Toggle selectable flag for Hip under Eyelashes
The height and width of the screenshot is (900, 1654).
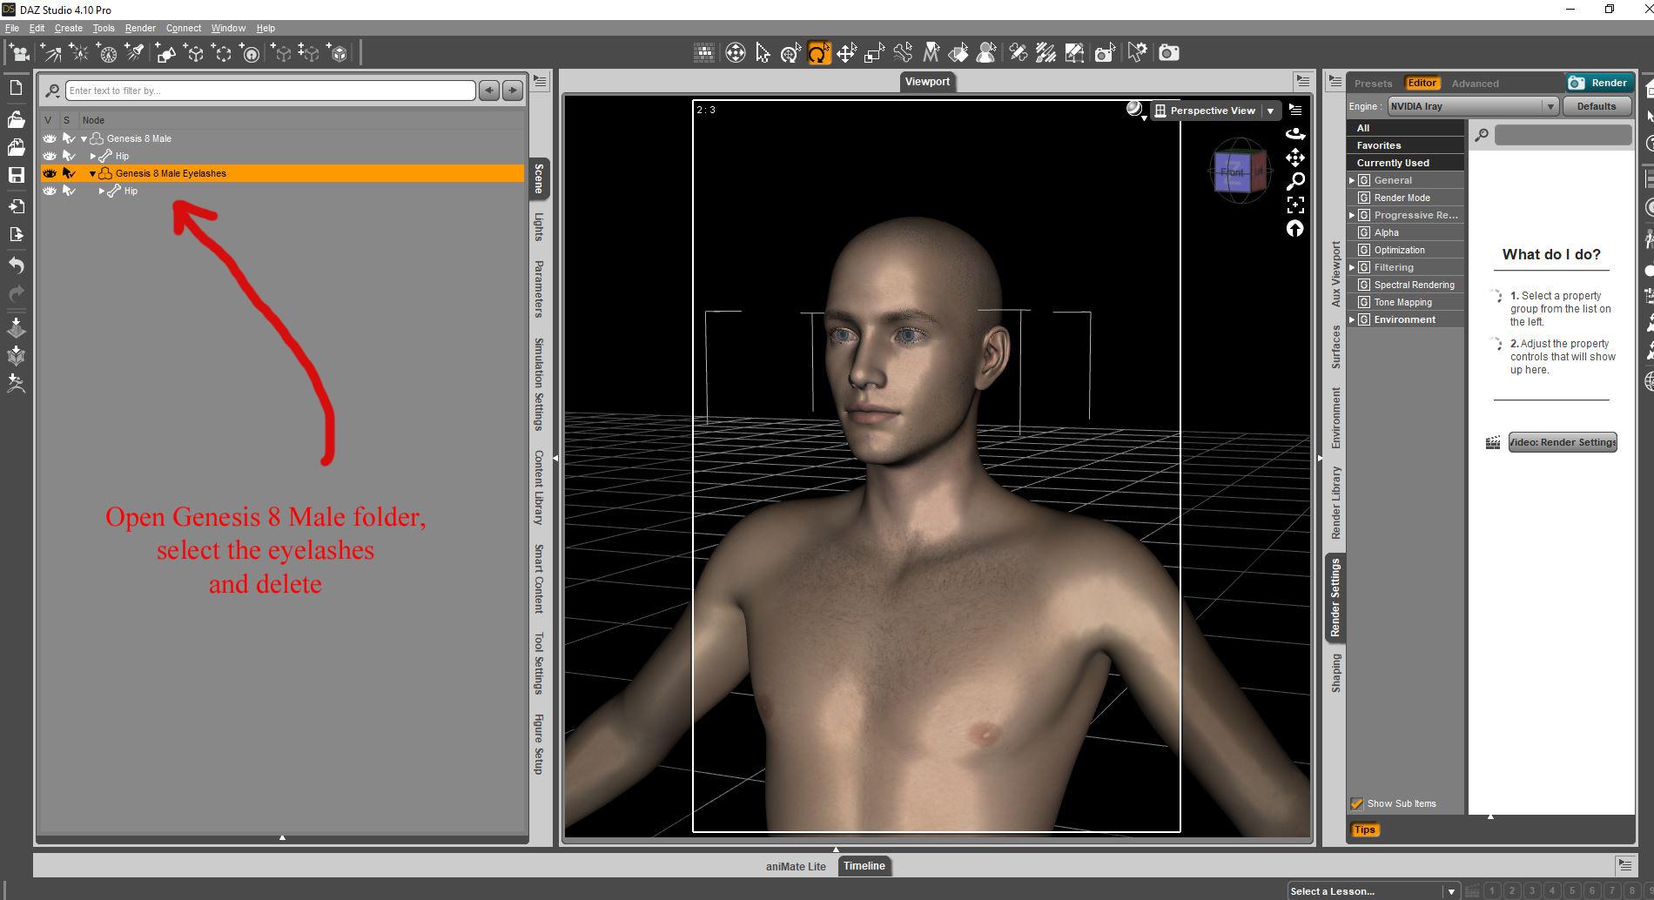click(69, 191)
